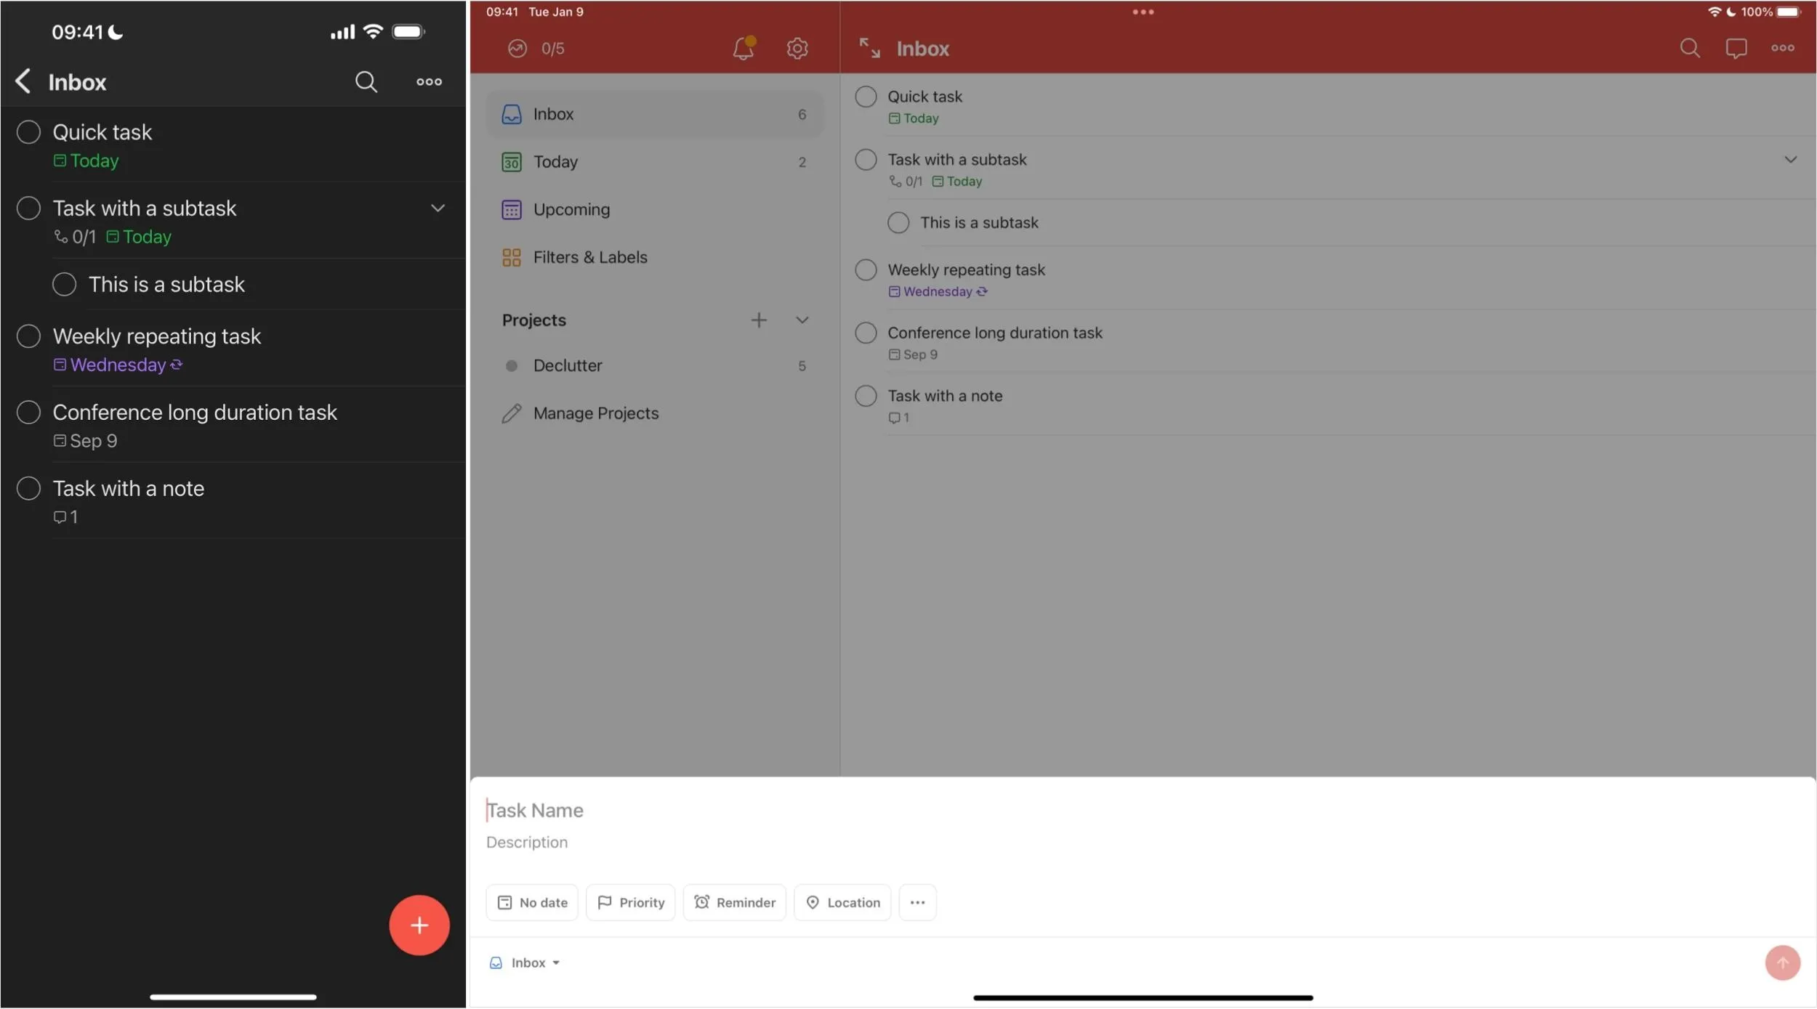Open notifications bell in iPad sidebar
This screenshot has height=1009, width=1817.
click(744, 48)
